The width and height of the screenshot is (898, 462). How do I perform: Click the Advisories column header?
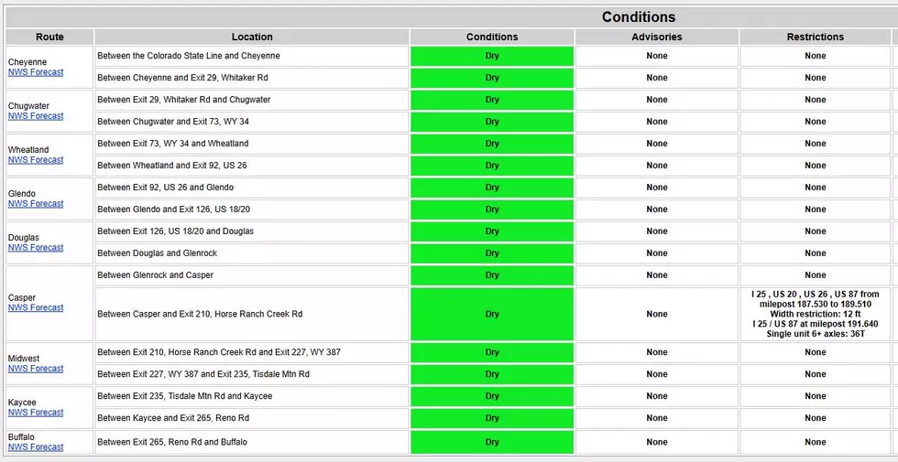click(x=657, y=38)
